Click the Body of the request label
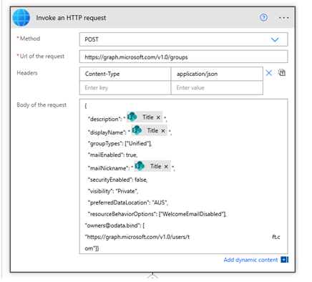The height and width of the screenshot is (282, 312). pyautogui.click(x=42, y=105)
